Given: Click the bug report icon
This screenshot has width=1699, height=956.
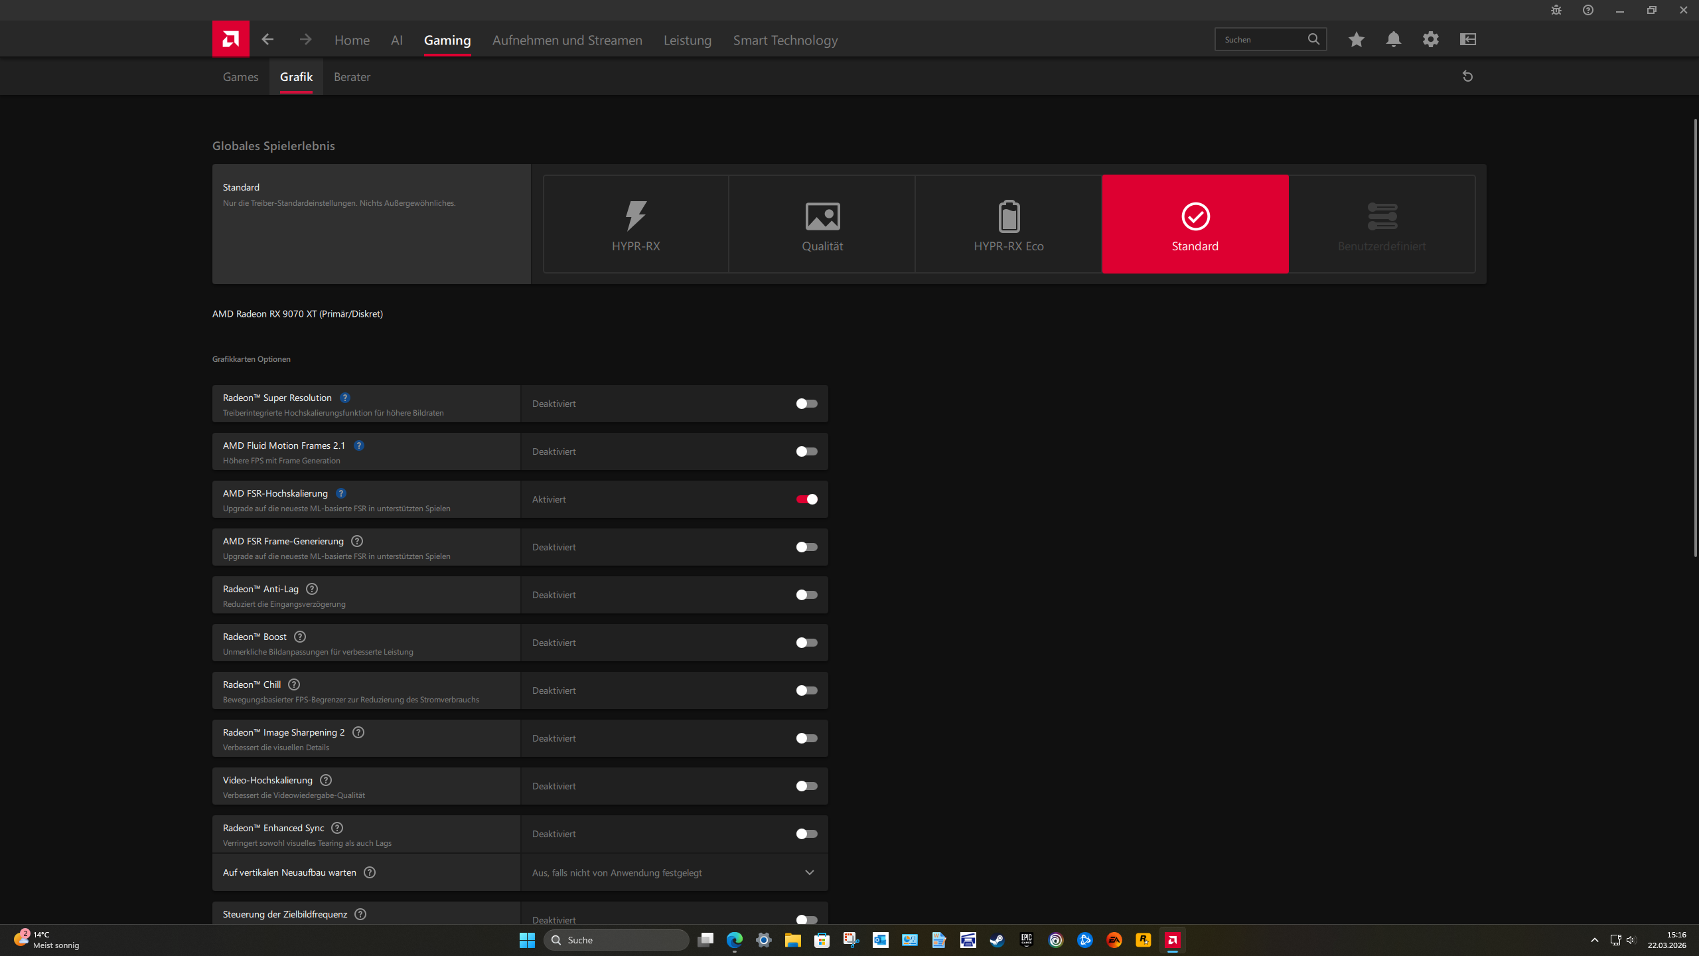Looking at the screenshot, I should pyautogui.click(x=1556, y=10).
